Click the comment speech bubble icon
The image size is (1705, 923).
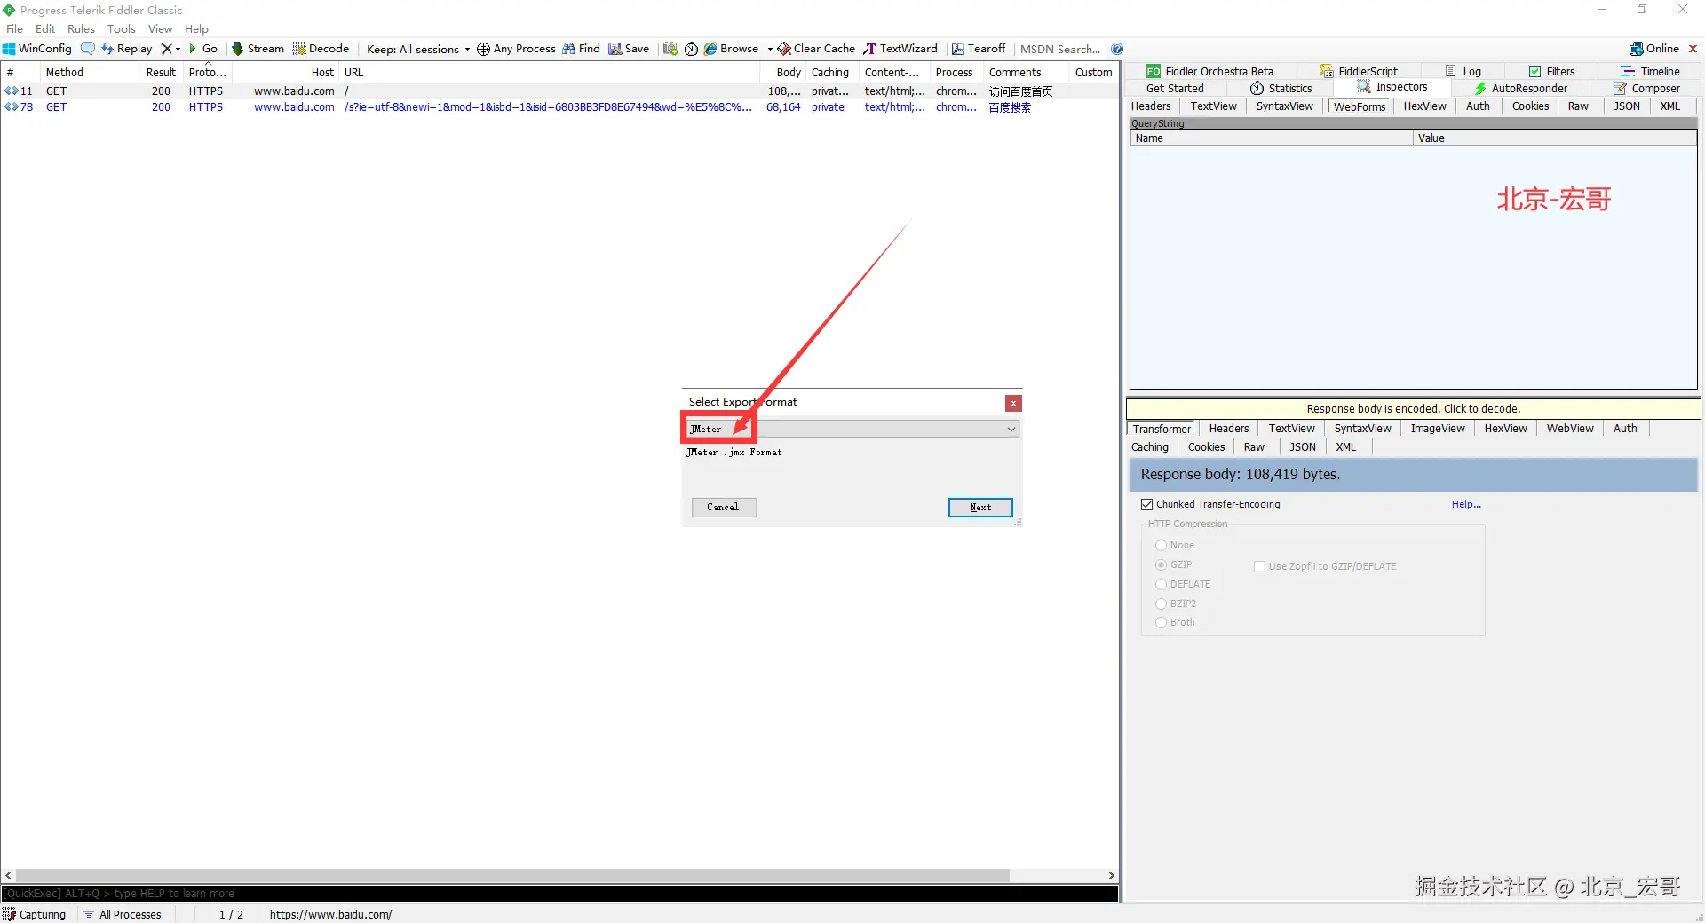coord(87,49)
